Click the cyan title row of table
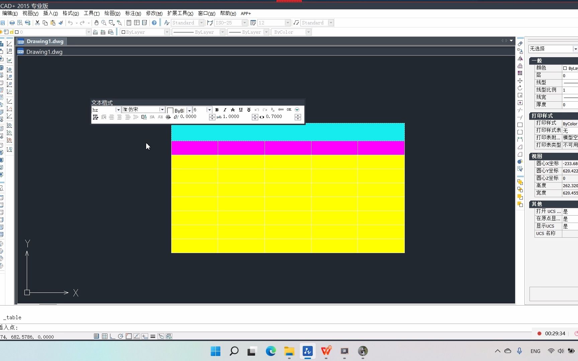The width and height of the screenshot is (578, 361). (x=288, y=132)
